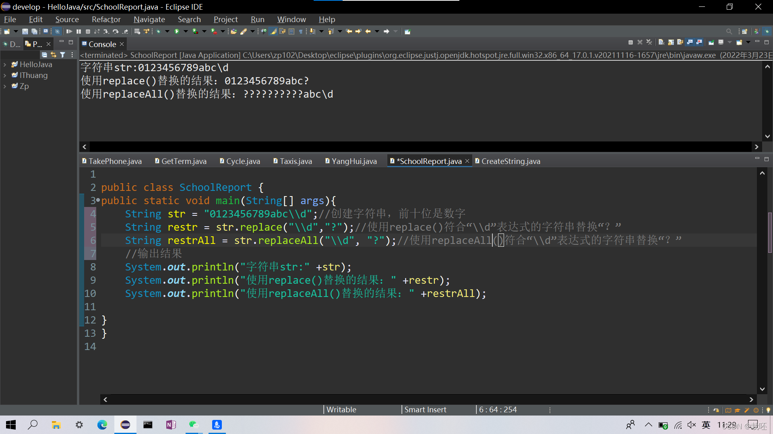The height and width of the screenshot is (434, 773).
Task: Open WeChat from the Windows taskbar
Action: tap(194, 425)
